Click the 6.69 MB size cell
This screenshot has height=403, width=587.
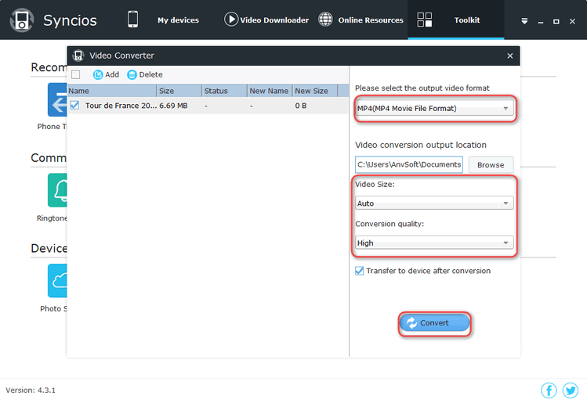click(173, 106)
